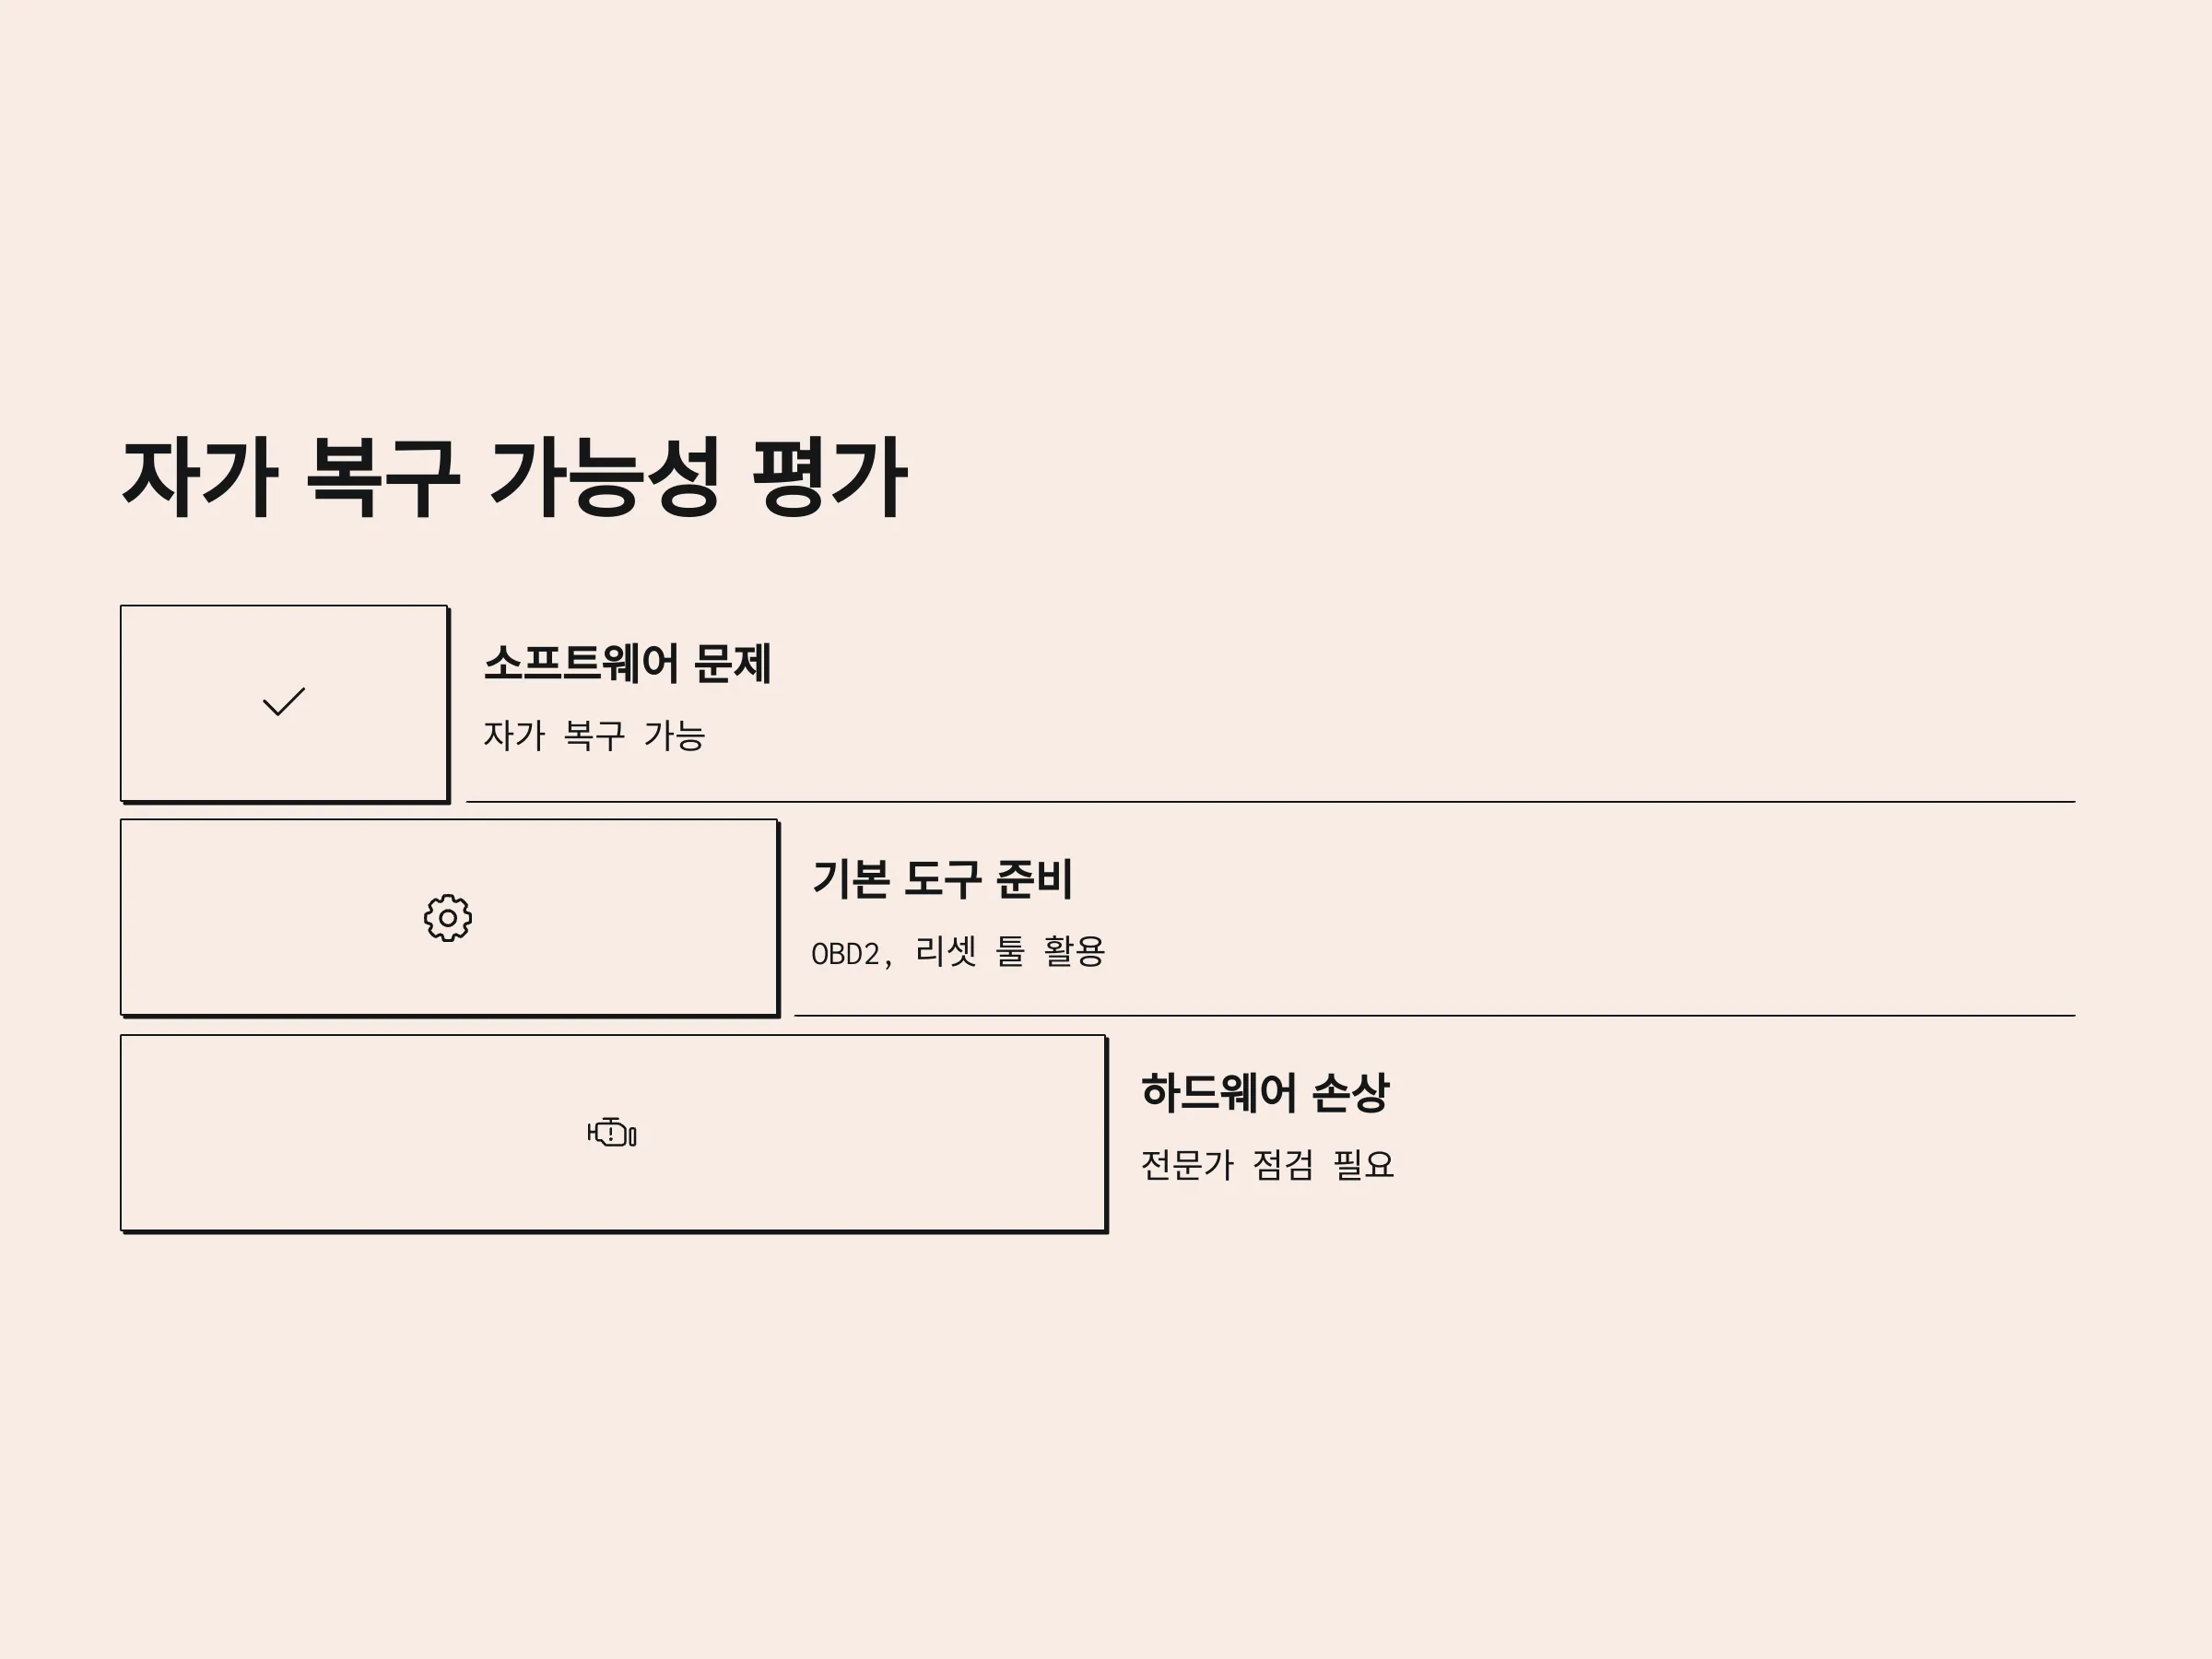Click the word 전문가 in the third row
Image resolution: width=2212 pixels, height=1659 pixels.
click(x=1188, y=1164)
